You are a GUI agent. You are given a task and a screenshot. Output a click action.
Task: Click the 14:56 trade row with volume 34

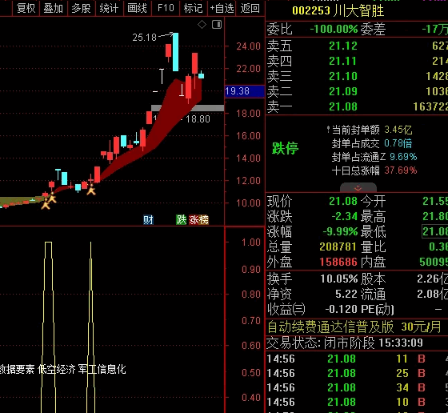click(357, 387)
